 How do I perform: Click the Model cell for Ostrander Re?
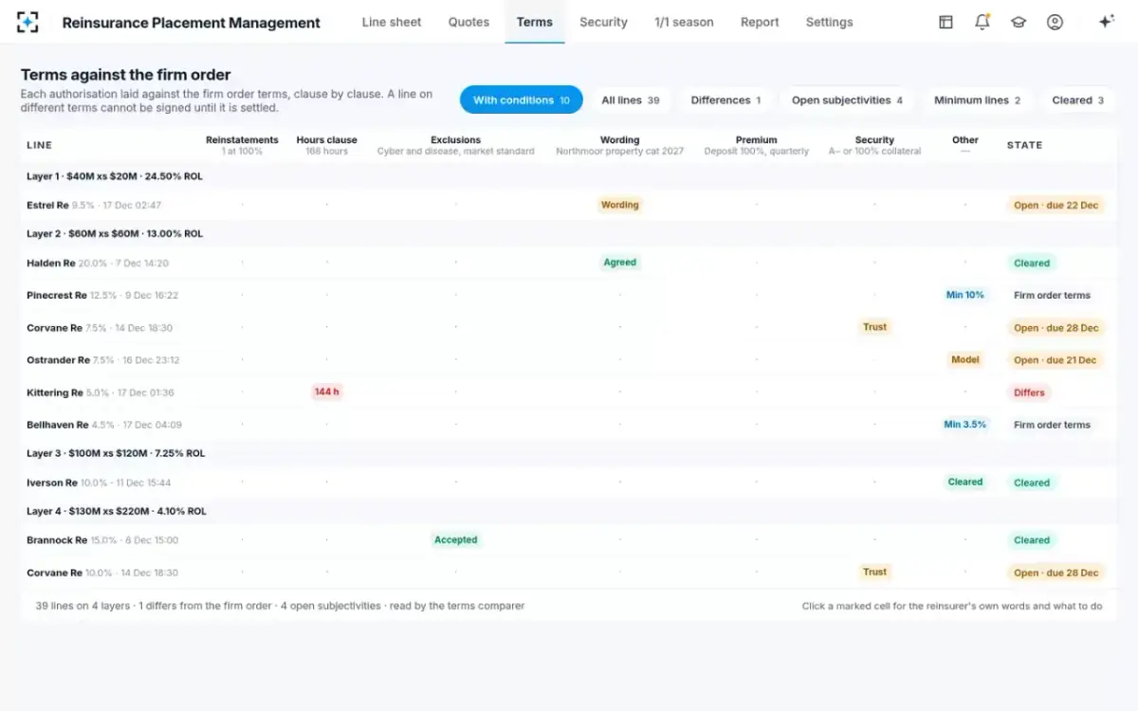click(965, 359)
